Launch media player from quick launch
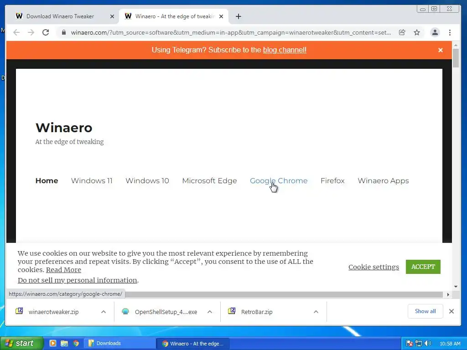467x350 pixels. (53, 343)
